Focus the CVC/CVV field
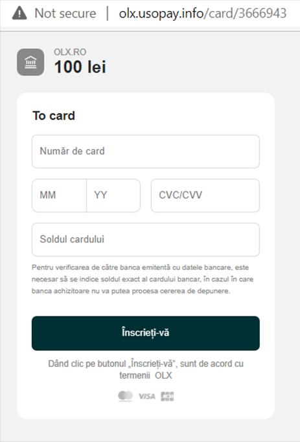The image size is (300, 442). [x=205, y=195]
